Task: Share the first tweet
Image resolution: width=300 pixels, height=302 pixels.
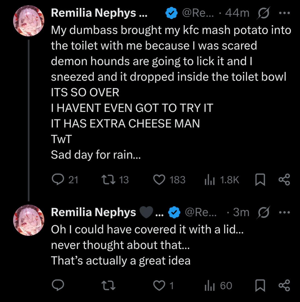Action: [284, 180]
